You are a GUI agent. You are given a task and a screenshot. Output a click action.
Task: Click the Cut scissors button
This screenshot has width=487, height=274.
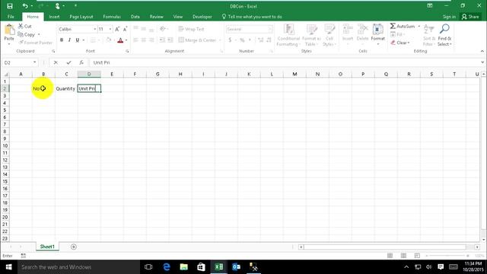pyautogui.click(x=24, y=26)
